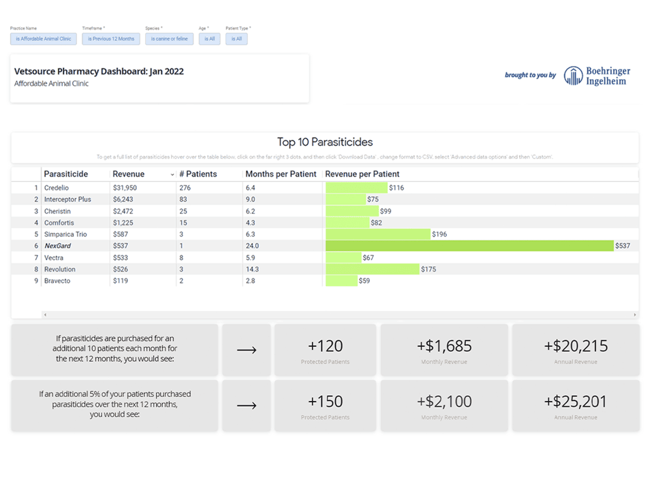Click the arrow beside the 5% scenario
The height and width of the screenshot is (488, 651).
coord(246,406)
